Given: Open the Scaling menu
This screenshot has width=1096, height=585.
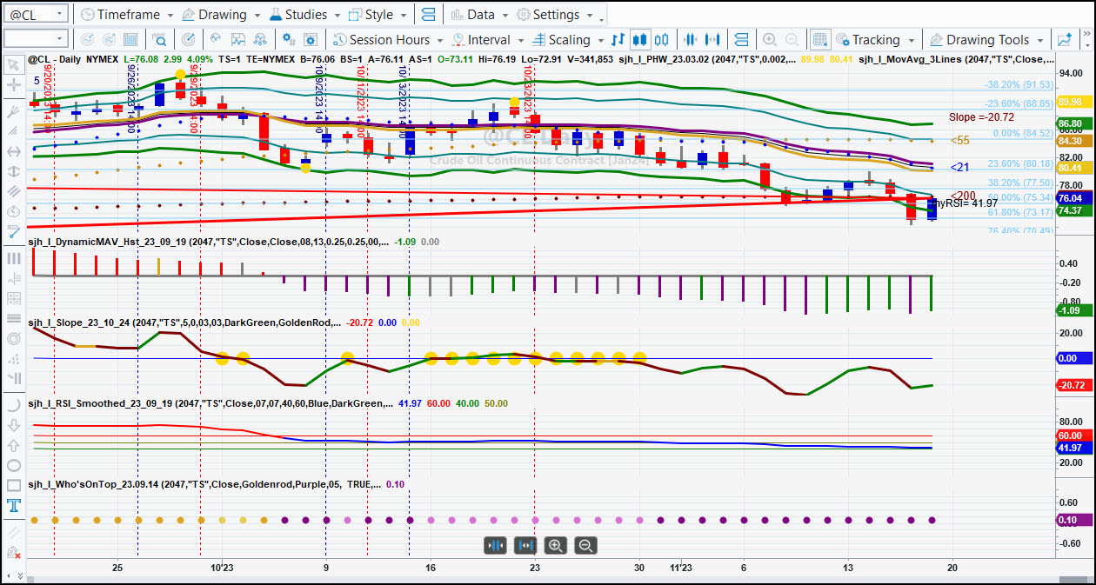Looking at the screenshot, I should tap(567, 40).
